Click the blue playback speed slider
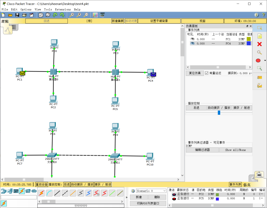The width and height of the screenshot is (267, 208). point(219,113)
